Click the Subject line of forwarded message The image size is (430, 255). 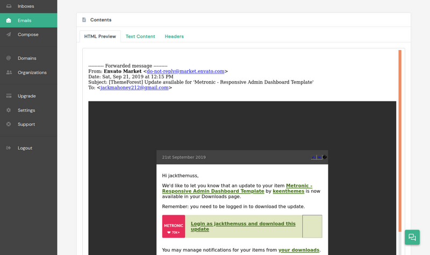pyautogui.click(x=201, y=82)
